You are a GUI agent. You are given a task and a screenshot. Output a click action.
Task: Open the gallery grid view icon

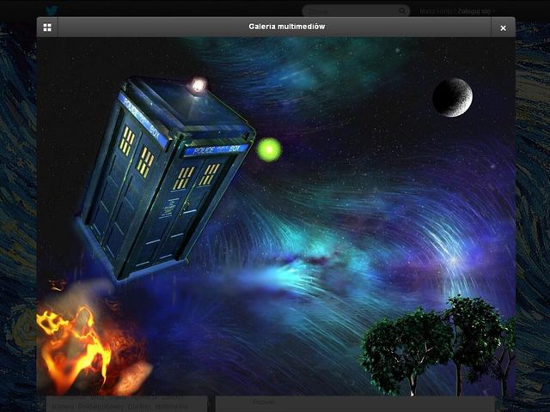(47, 27)
